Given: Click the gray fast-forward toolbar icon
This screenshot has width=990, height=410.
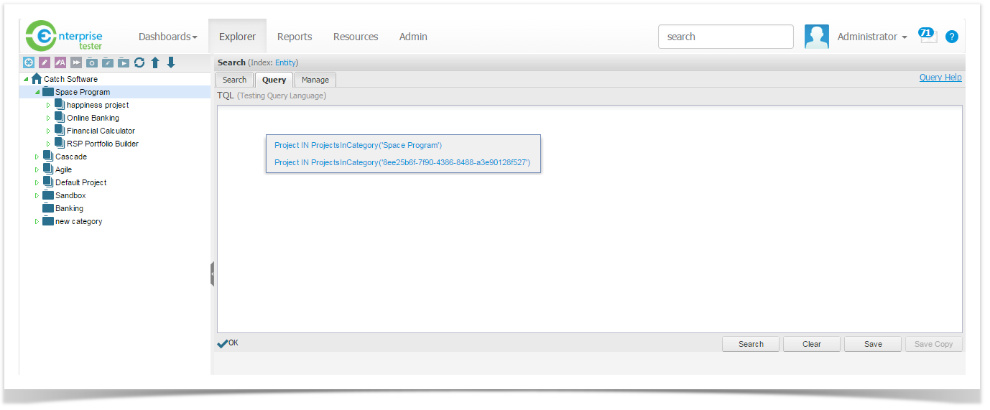Looking at the screenshot, I should tap(76, 63).
